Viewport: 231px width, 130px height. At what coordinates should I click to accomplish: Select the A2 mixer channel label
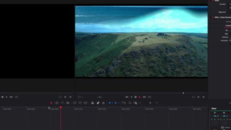(x=224, y=113)
